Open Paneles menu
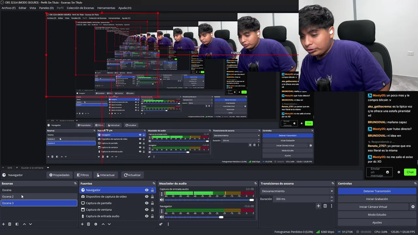 point(46,8)
